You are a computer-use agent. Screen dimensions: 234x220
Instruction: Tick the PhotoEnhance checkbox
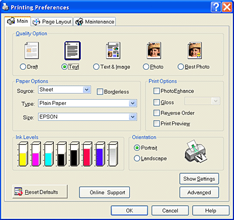(156, 91)
